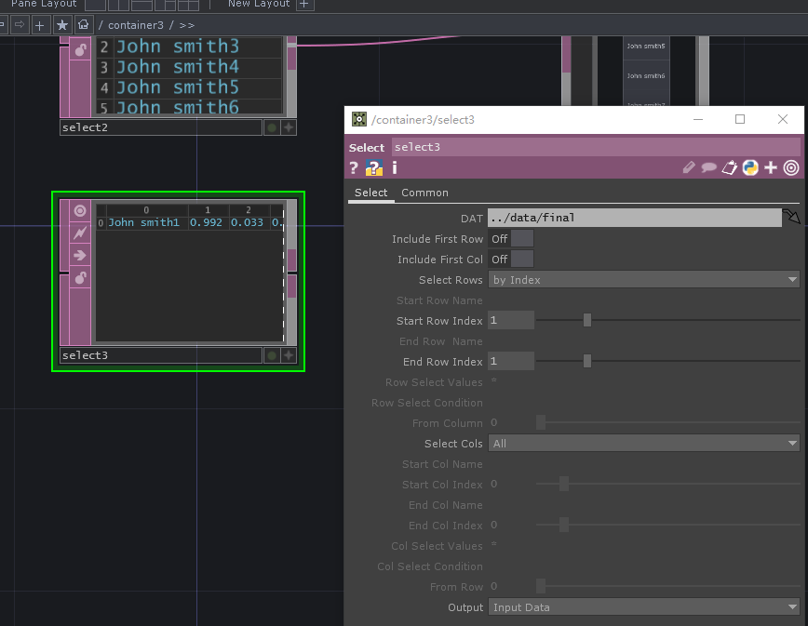
Task: Switch to the Common tab
Action: (424, 193)
